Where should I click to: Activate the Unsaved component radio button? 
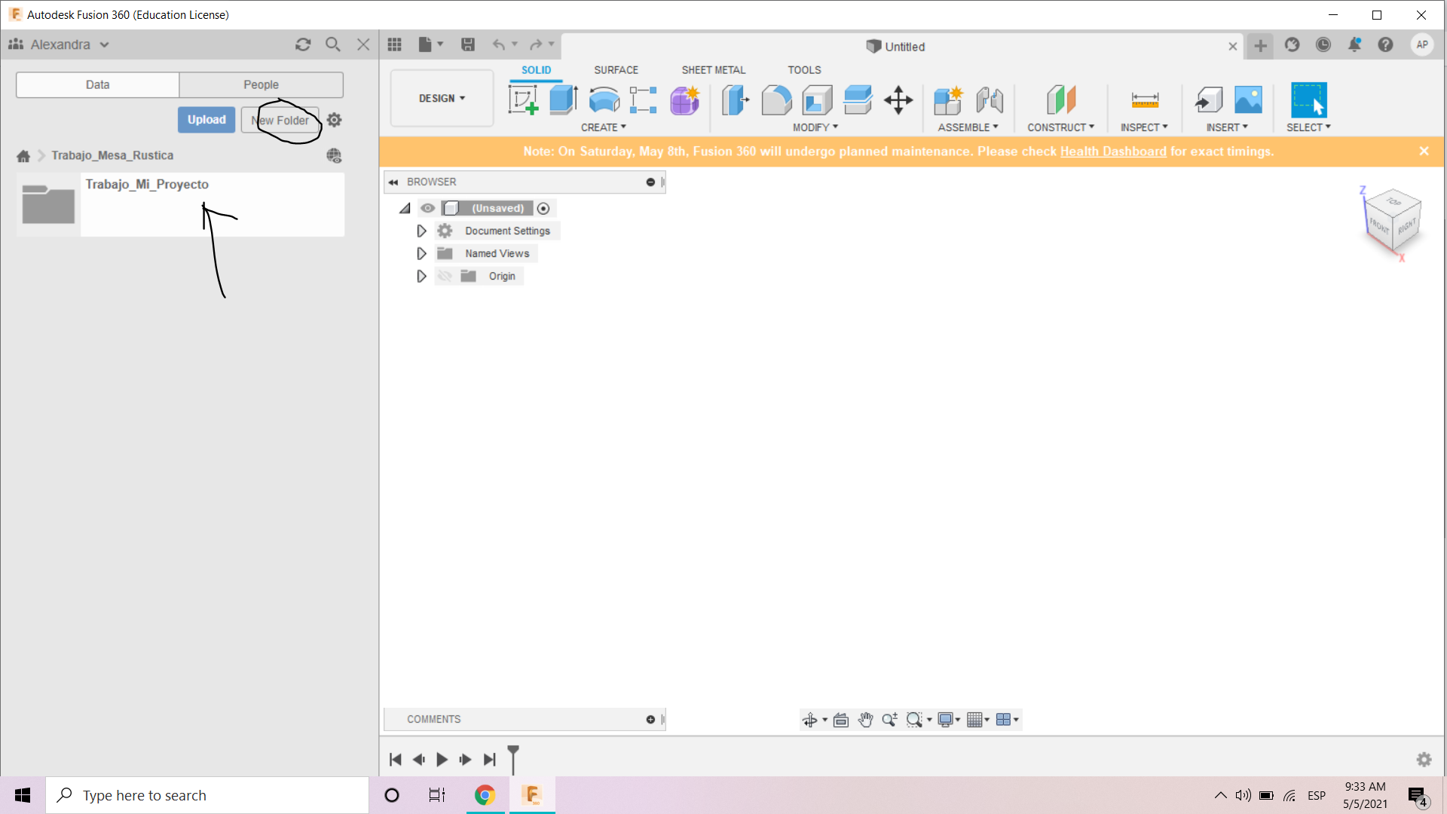coord(543,208)
